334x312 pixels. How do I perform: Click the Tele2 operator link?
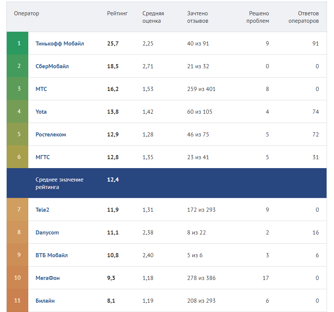click(x=42, y=210)
